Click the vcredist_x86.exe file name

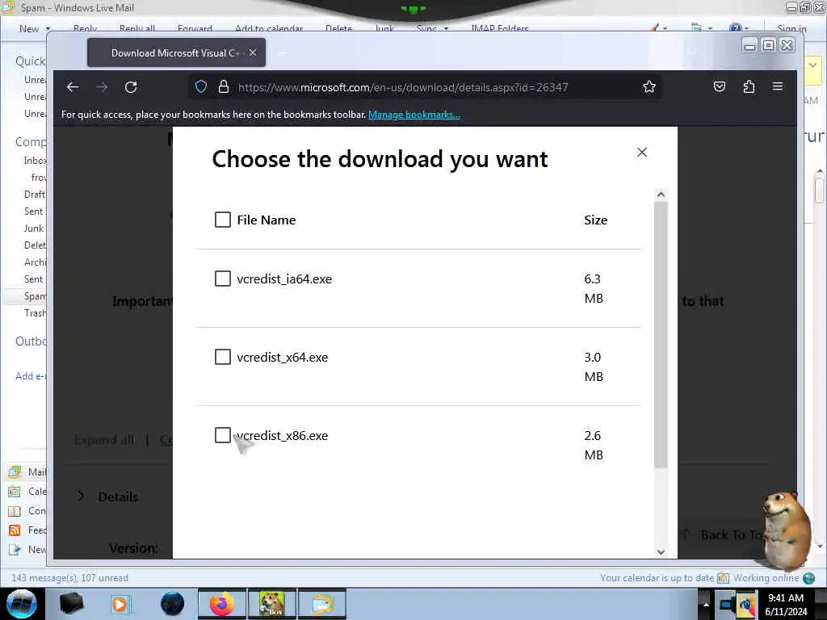coord(282,436)
